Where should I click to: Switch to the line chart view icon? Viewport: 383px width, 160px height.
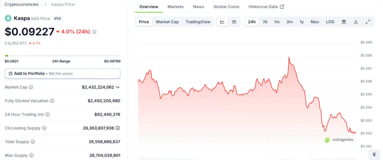[x=222, y=22]
